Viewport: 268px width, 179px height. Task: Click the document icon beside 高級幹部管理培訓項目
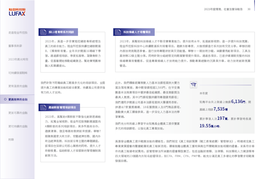43,107
